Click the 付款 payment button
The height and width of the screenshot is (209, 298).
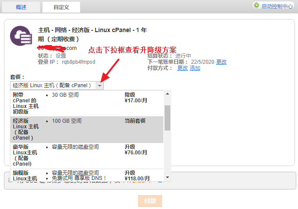tap(150, 201)
